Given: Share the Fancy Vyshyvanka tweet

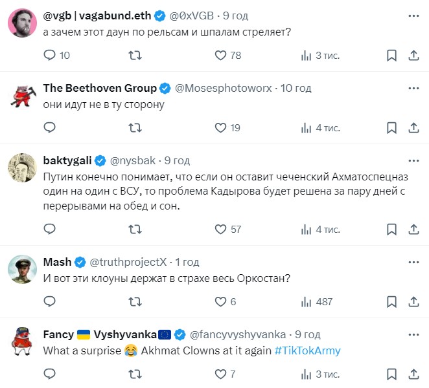Looking at the screenshot, I should (414, 374).
